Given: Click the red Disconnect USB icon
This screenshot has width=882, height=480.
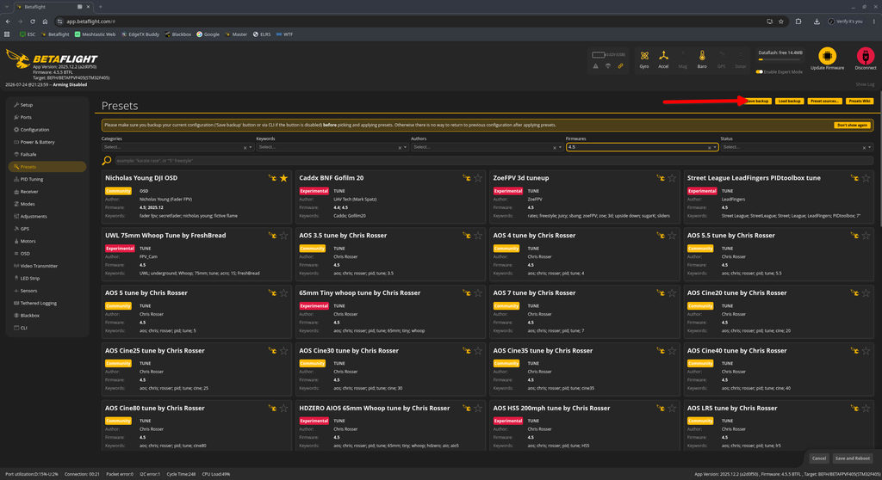Looking at the screenshot, I should click(865, 56).
